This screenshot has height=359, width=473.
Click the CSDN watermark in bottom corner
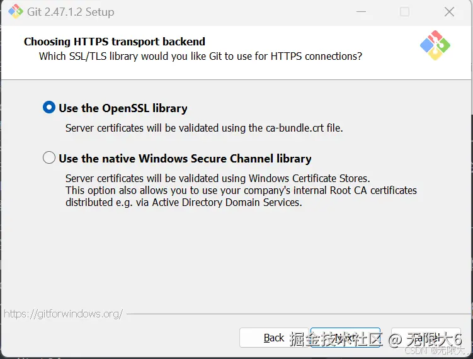click(434, 350)
